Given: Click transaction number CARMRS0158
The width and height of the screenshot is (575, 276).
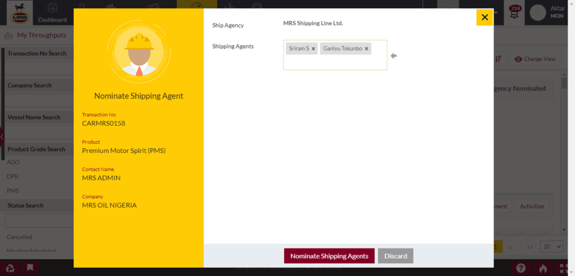Looking at the screenshot, I should point(104,123).
